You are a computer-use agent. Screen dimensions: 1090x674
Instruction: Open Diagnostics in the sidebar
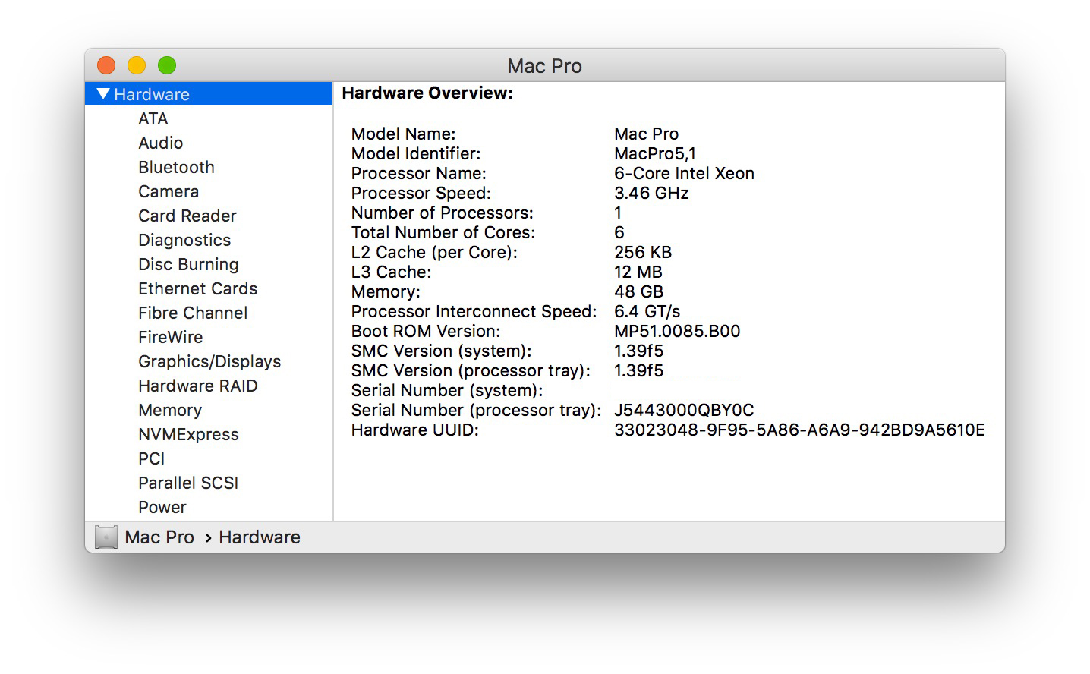click(x=184, y=240)
